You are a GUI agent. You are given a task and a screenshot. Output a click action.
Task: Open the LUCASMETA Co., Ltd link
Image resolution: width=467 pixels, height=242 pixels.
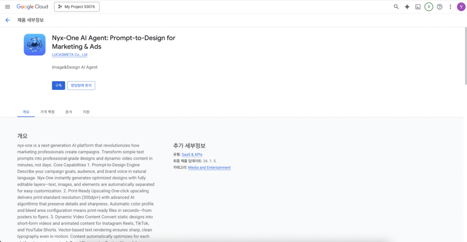(x=69, y=55)
